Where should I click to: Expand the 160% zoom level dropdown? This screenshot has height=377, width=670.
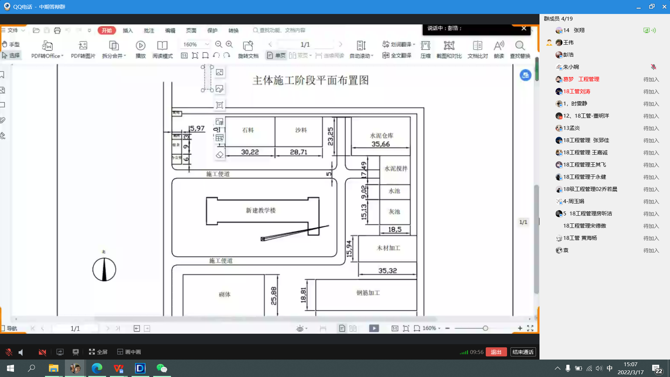[x=207, y=44]
